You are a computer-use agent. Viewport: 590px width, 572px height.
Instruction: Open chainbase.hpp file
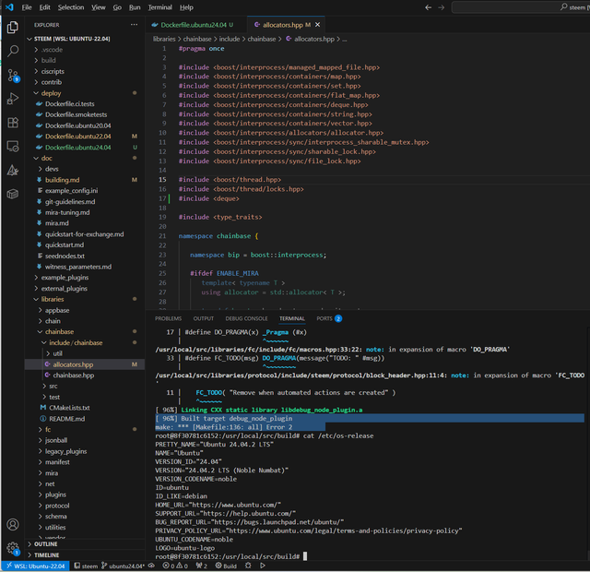[74, 375]
